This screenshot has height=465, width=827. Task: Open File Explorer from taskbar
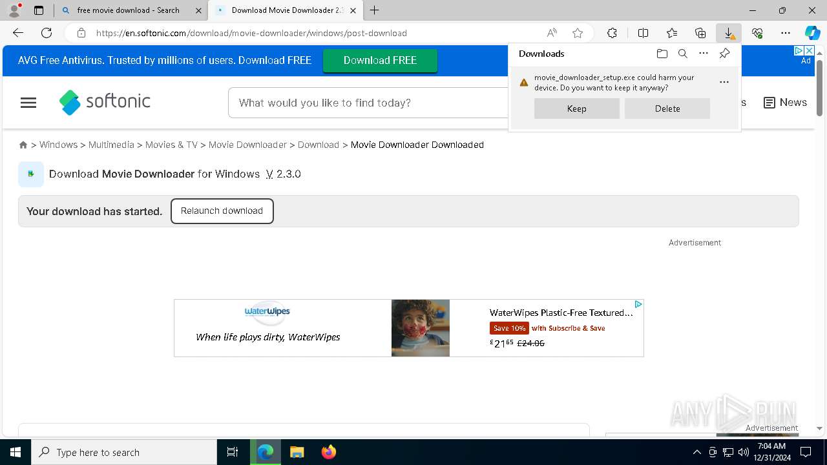tap(297, 452)
